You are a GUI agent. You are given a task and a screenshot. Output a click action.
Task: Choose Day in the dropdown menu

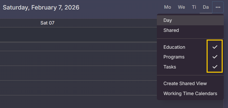(x=168, y=20)
